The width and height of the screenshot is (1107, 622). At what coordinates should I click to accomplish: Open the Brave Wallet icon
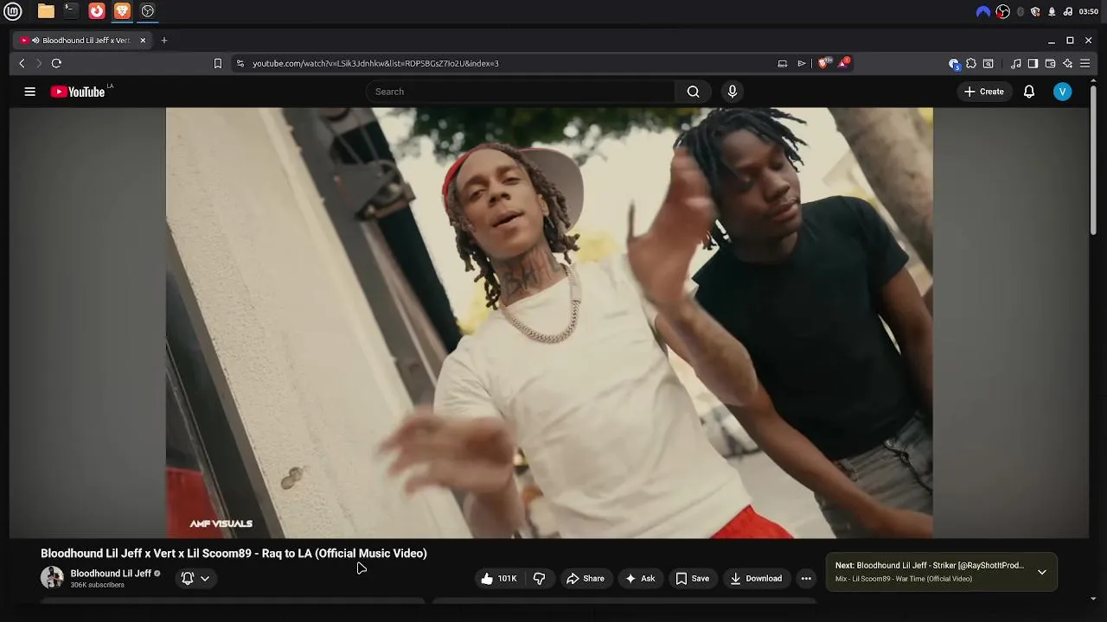(x=1050, y=63)
